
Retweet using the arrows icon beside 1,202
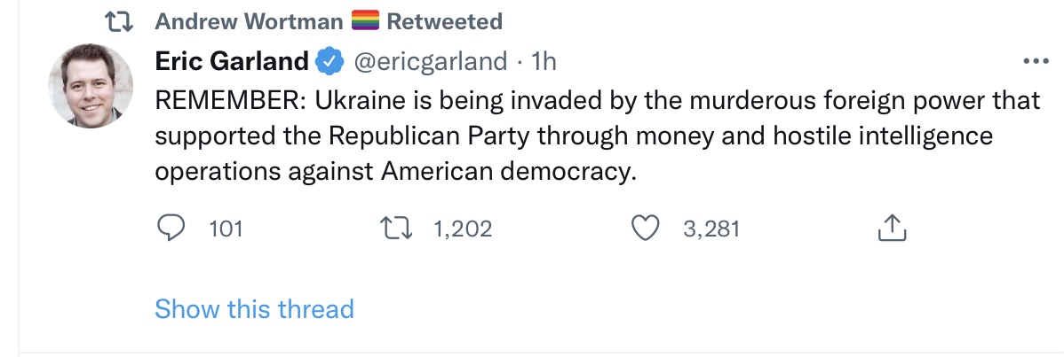click(x=396, y=229)
